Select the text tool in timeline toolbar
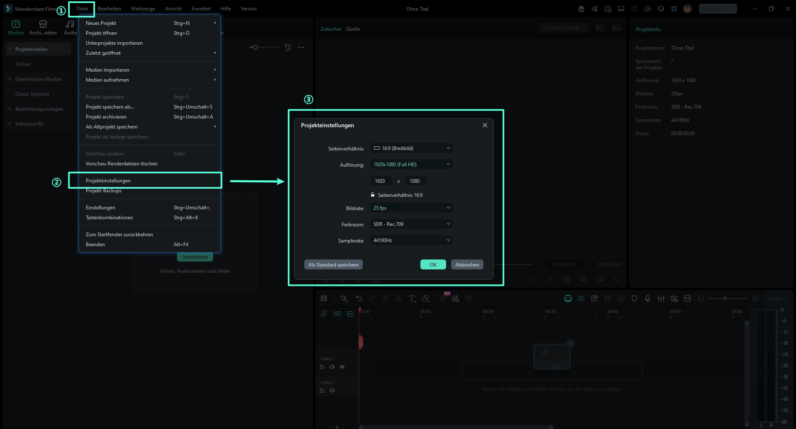 [x=412, y=298]
